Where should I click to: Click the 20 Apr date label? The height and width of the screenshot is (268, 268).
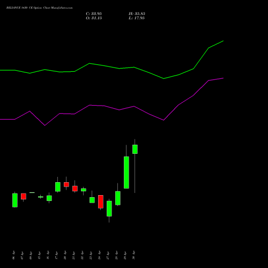(65, 255)
